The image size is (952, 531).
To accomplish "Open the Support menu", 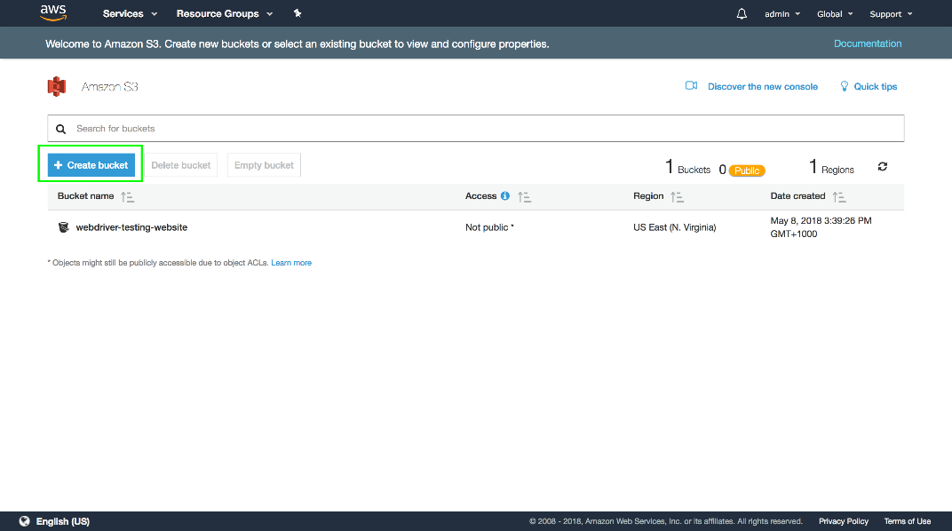I will [x=890, y=14].
